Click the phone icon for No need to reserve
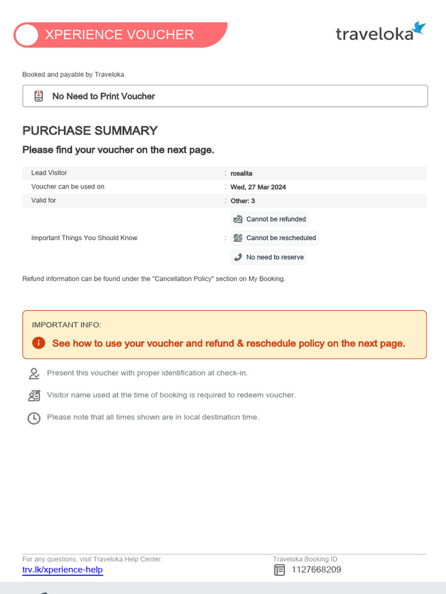The image size is (446, 594). point(238,257)
